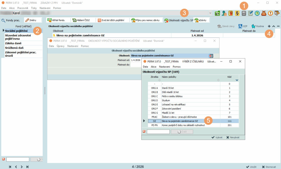Open the Tisky menu
Viewport: 281px width, 169px height.
[34, 8]
